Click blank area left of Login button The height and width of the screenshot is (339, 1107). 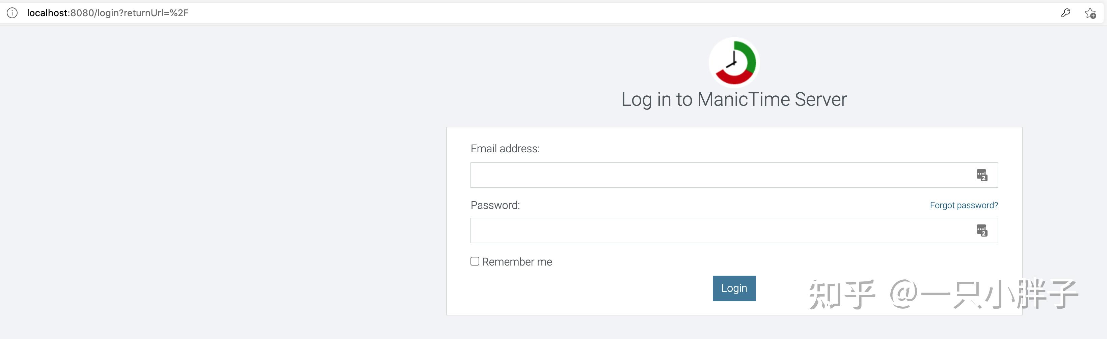(580, 288)
